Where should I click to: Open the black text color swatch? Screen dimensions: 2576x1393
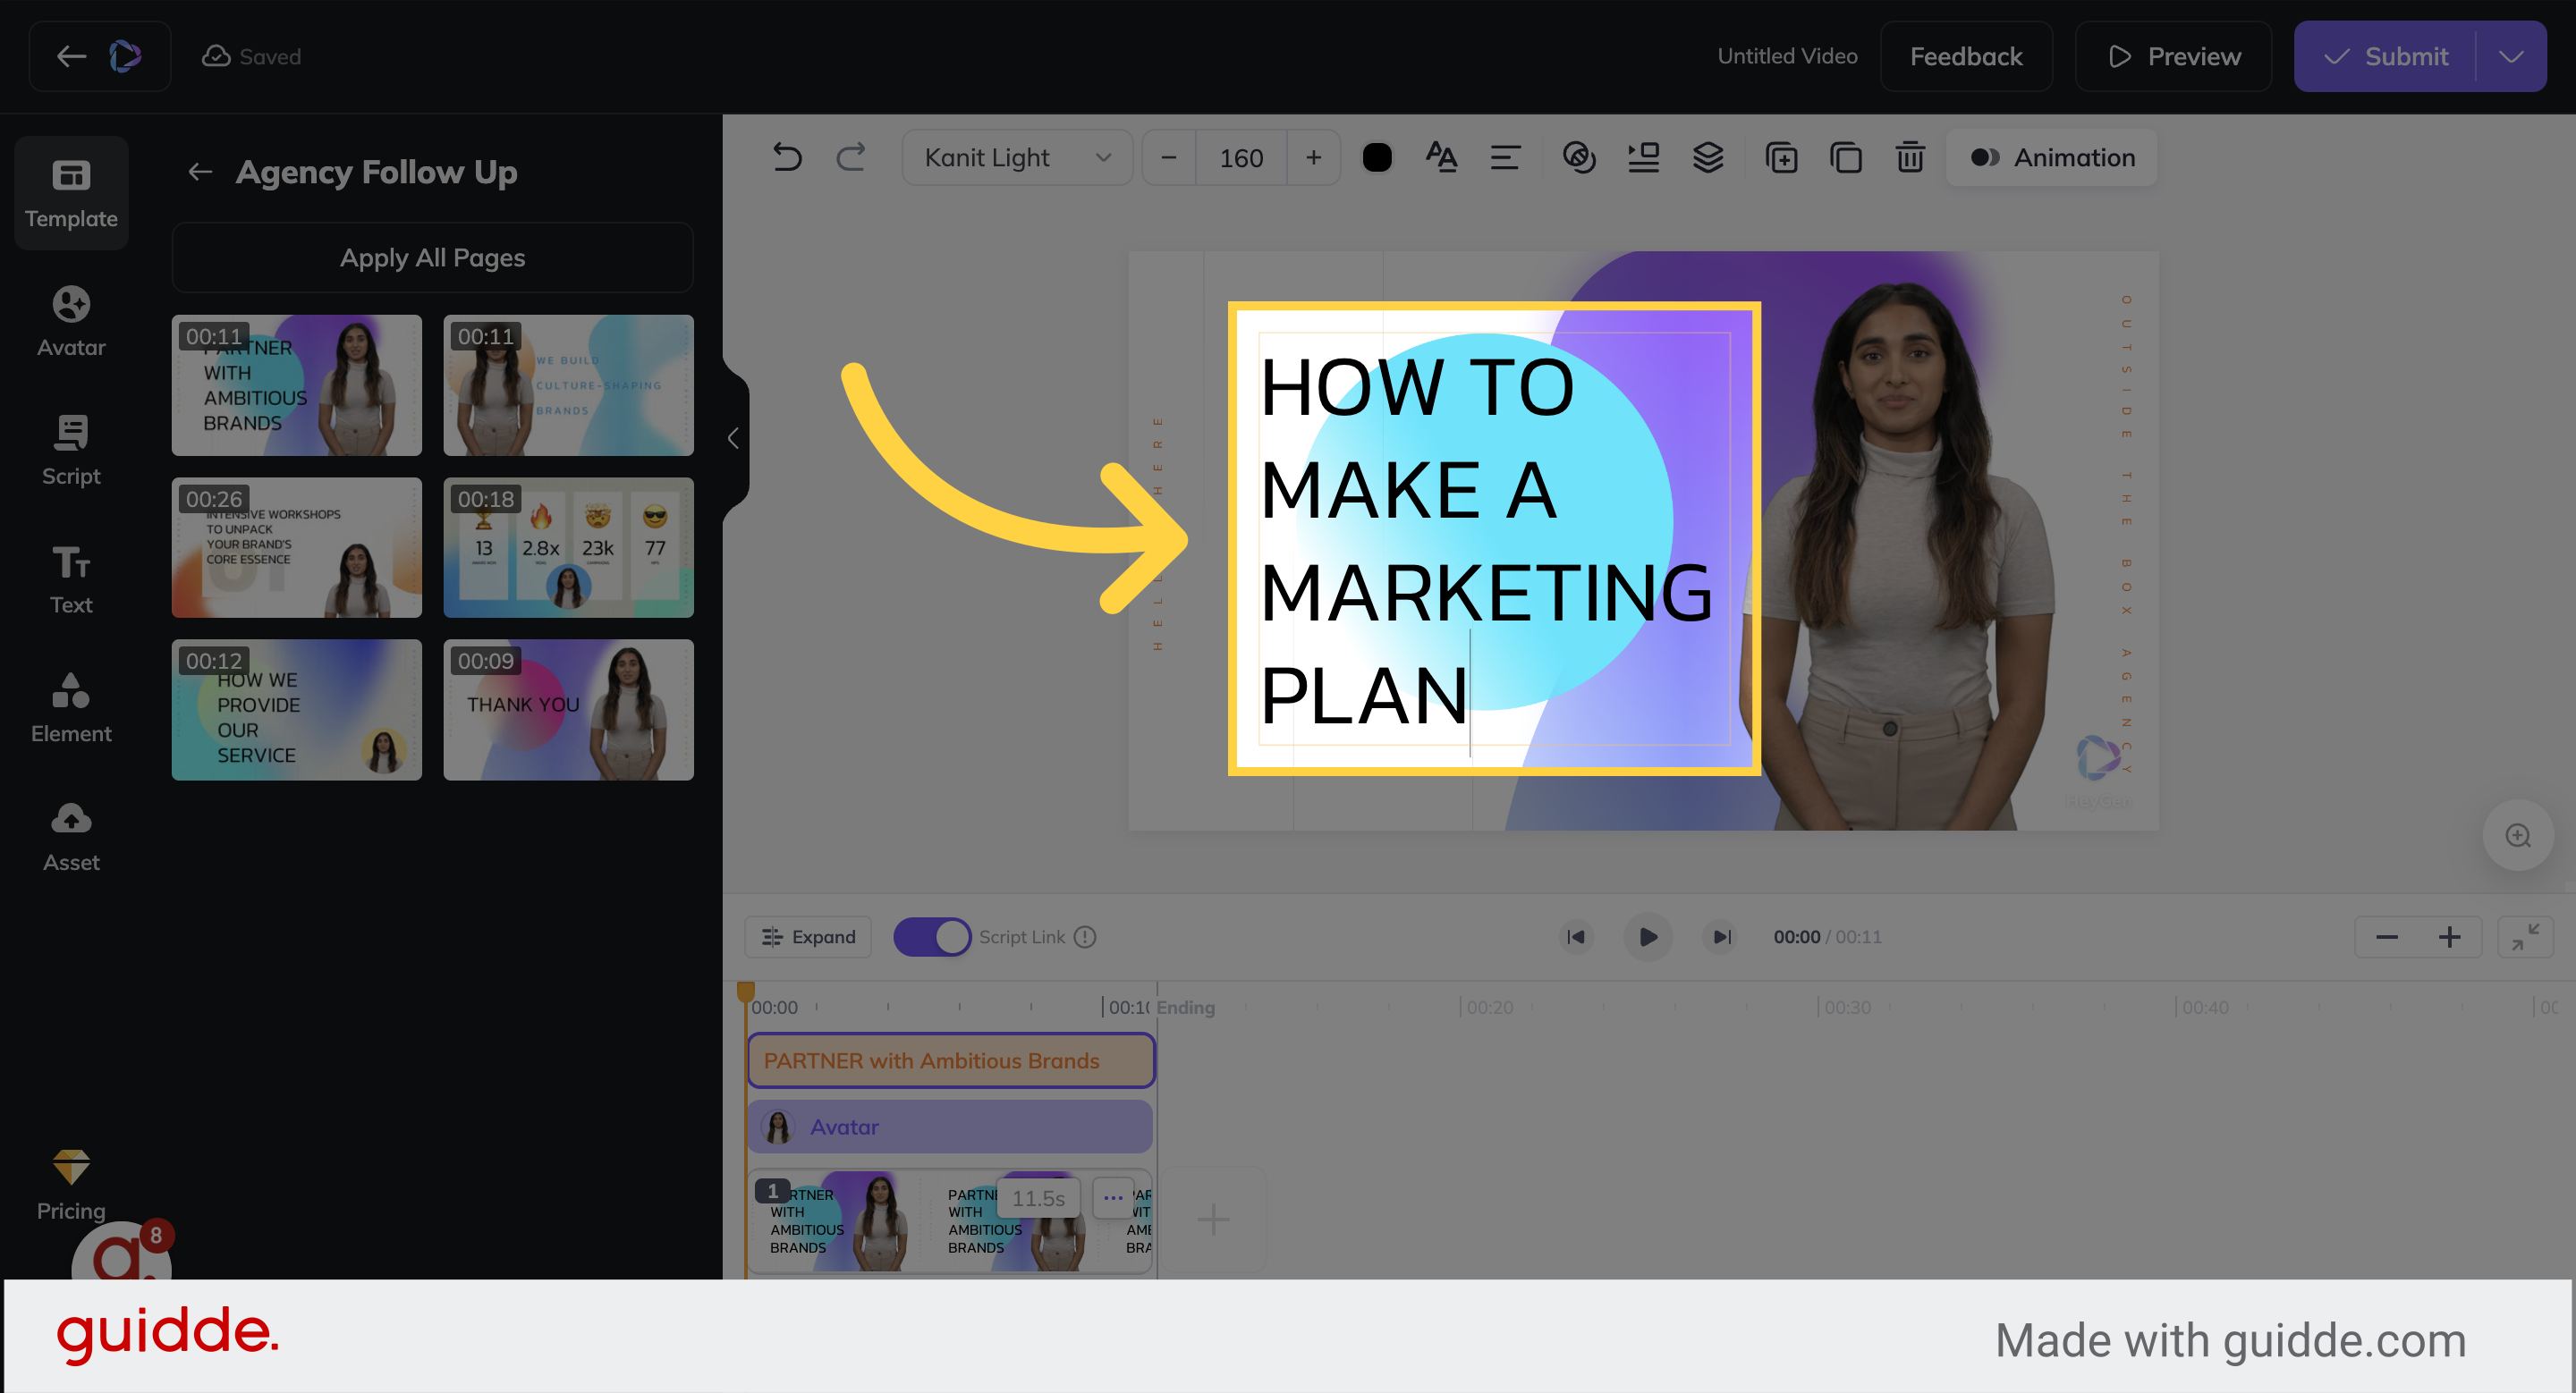coord(1378,156)
